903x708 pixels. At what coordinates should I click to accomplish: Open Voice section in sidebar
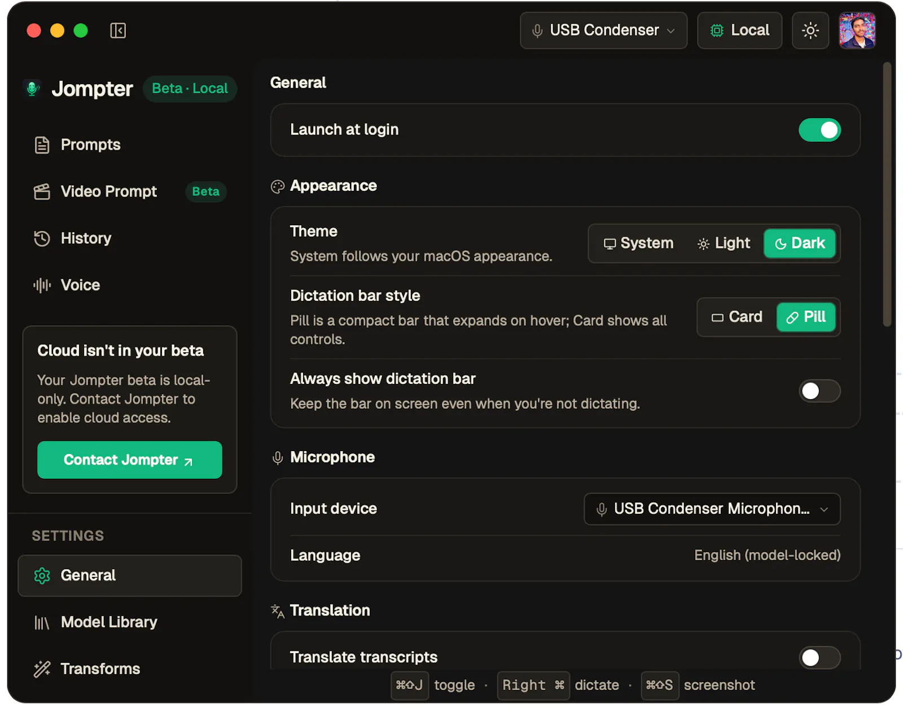(x=130, y=286)
